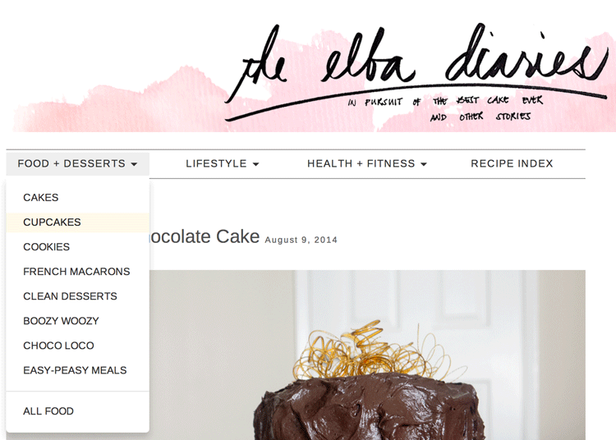The height and width of the screenshot is (440, 616).
Task: Expand the Lifestyle dropdown menu
Action: pyautogui.click(x=223, y=163)
